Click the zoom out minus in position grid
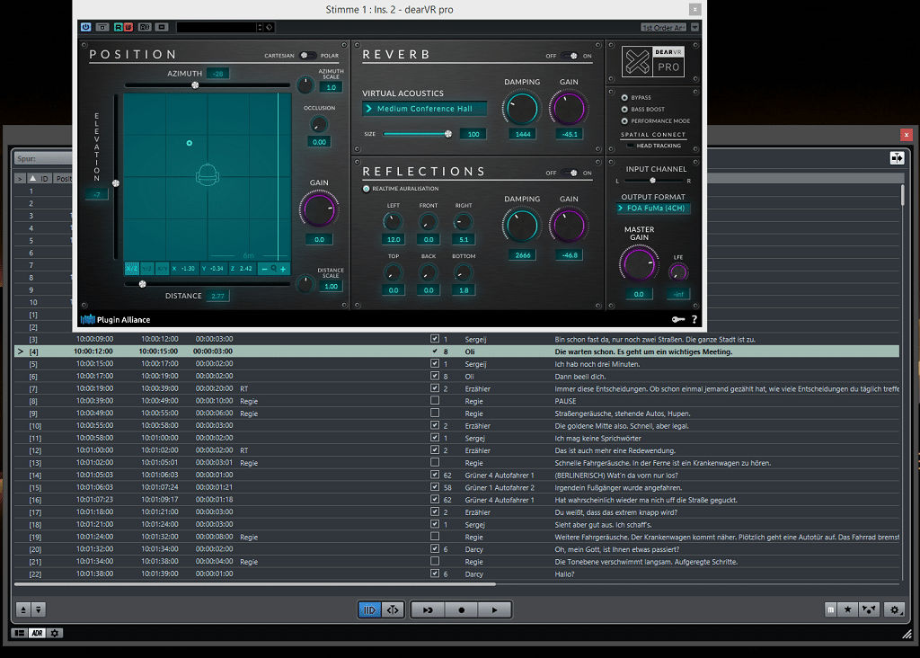920x658 pixels. pos(264,269)
